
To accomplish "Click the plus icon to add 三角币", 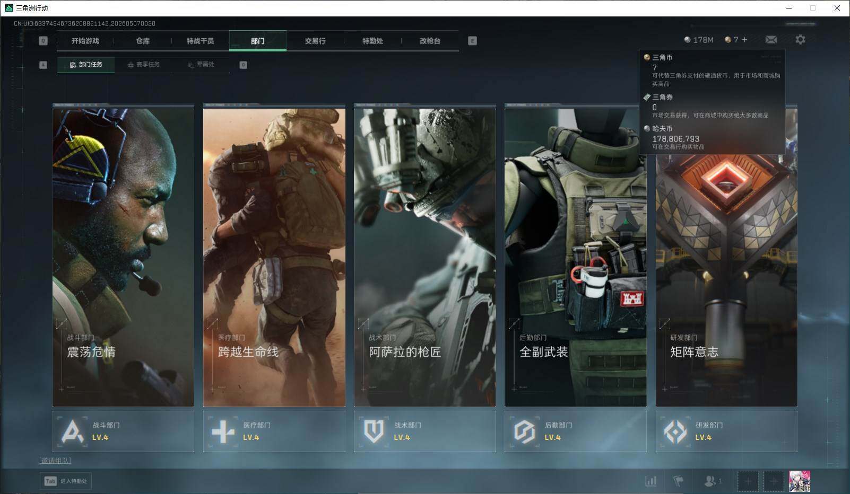I will pyautogui.click(x=744, y=40).
